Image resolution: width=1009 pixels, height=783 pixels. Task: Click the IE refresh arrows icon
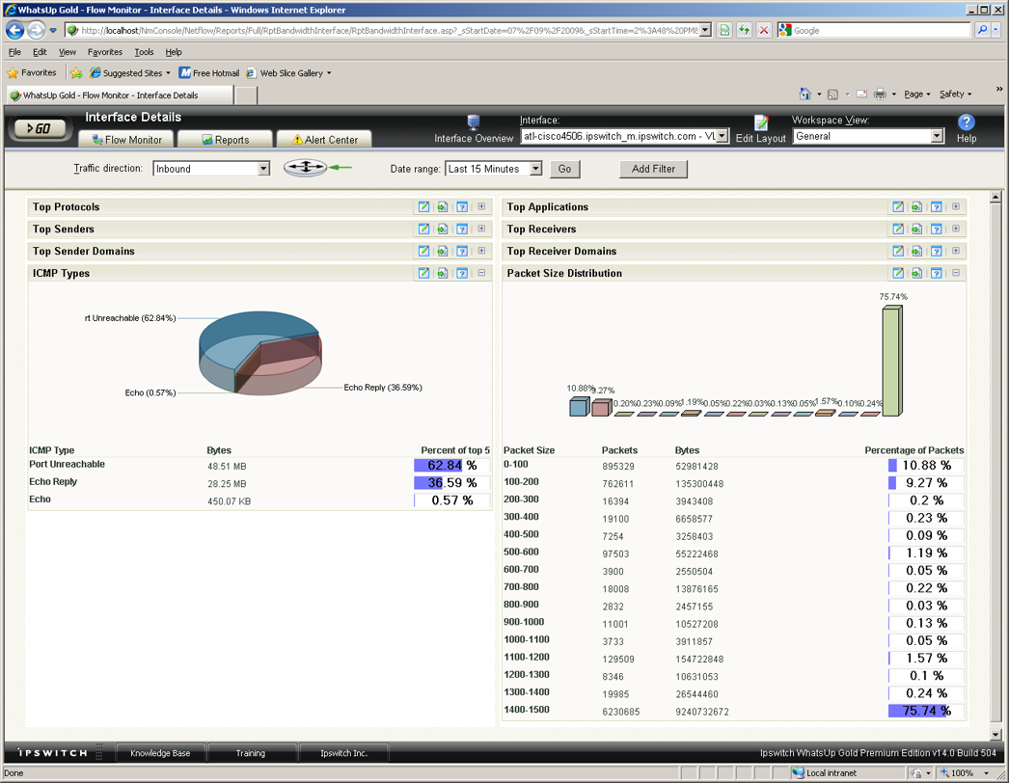[x=744, y=30]
